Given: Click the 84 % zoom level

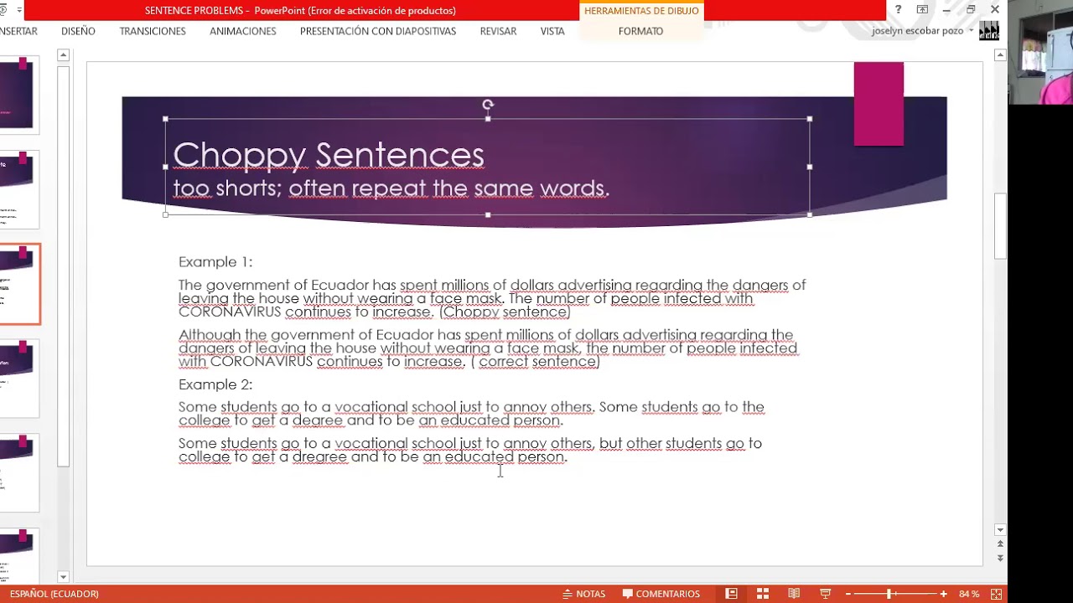Looking at the screenshot, I should [969, 594].
